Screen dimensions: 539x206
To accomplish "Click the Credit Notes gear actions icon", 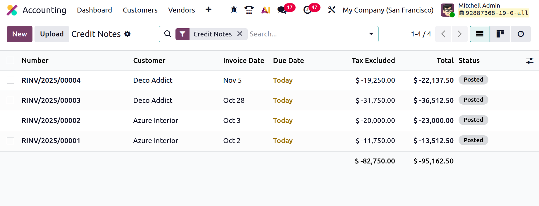I will point(128,34).
